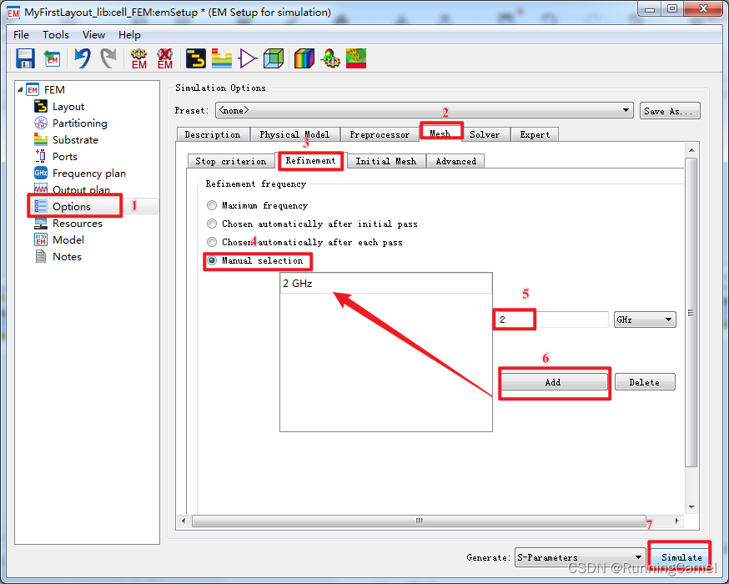Switch to the Preprocessor tab

[x=380, y=134]
